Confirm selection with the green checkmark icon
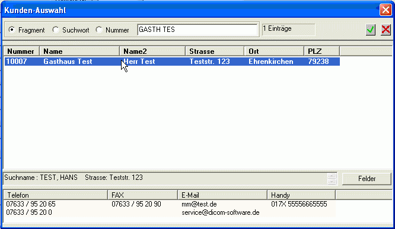 (x=371, y=30)
